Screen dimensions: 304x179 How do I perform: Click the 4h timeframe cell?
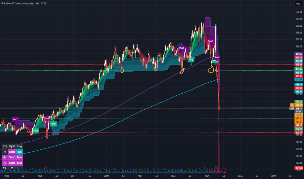[x=5, y=157]
